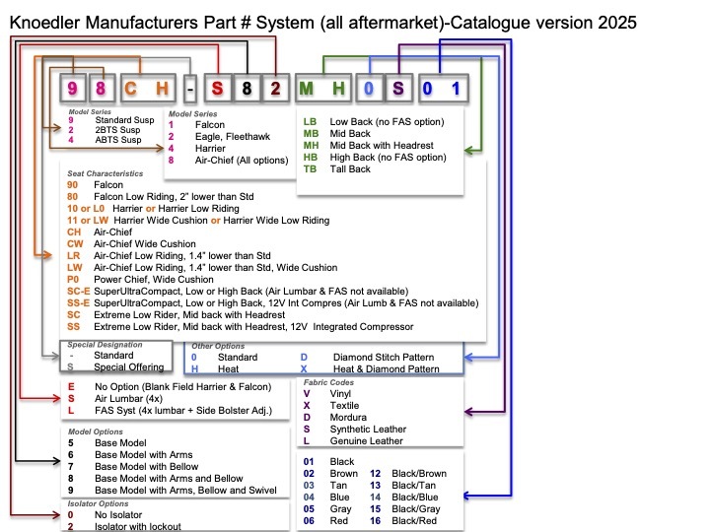This screenshot has height=532, width=710.
Task: Click 'Extreme Low Rider' with Integrated Compressor row
Action: [x=240, y=327]
